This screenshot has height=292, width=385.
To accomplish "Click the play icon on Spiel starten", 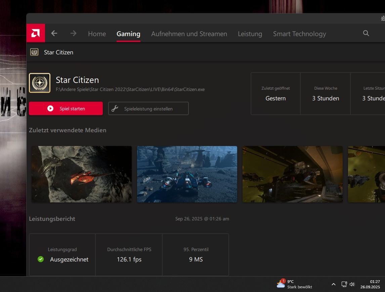I will (50, 108).
